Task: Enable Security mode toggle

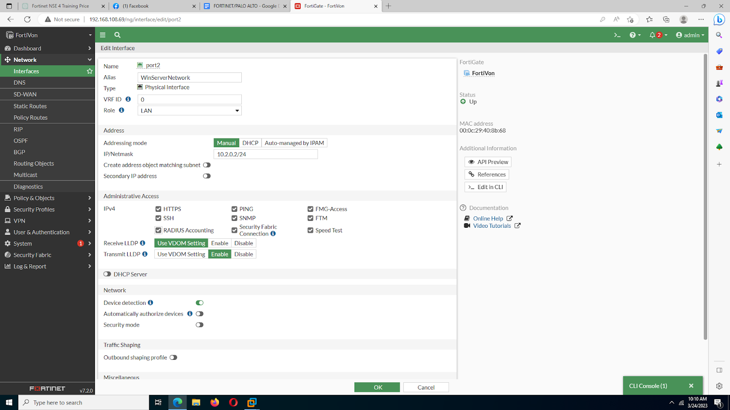Action: (199, 325)
